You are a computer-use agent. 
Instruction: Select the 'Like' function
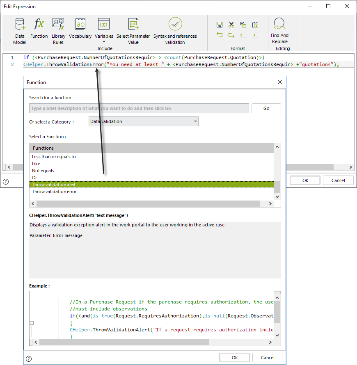click(151, 164)
